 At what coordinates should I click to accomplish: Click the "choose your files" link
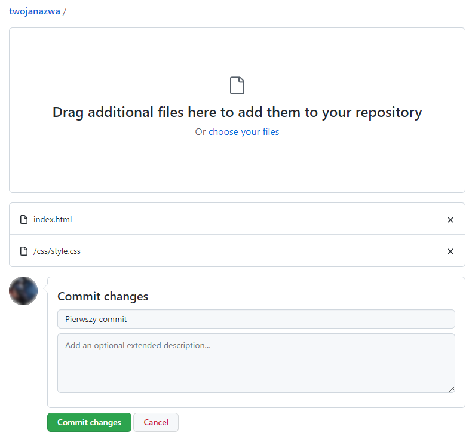pos(244,132)
